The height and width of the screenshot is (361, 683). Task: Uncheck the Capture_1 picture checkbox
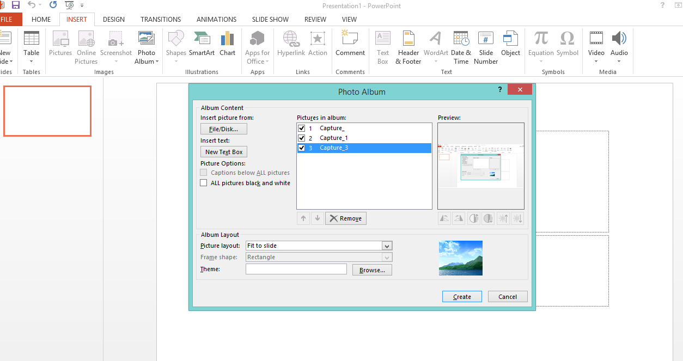[x=302, y=138]
